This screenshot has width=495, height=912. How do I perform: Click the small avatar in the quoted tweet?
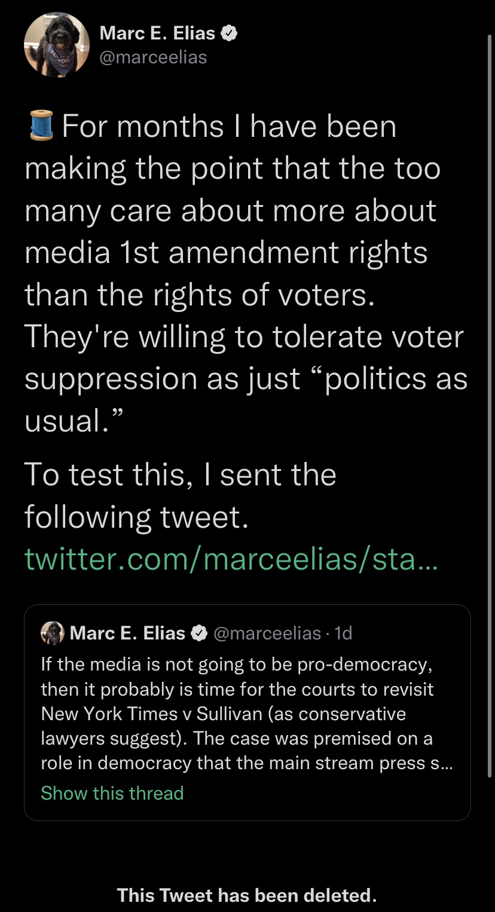tap(53, 633)
